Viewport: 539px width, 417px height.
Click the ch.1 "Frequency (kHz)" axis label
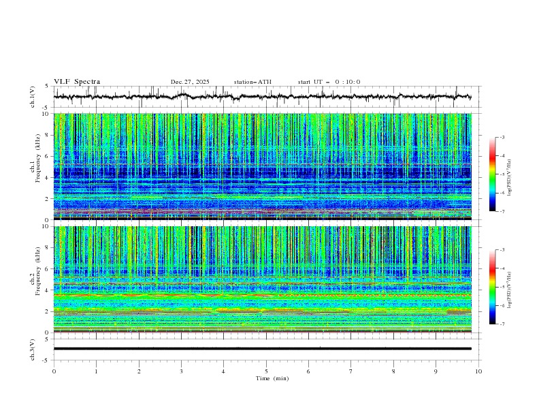[x=37, y=157]
